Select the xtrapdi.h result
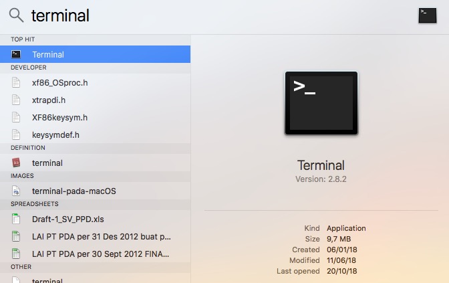The height and width of the screenshot is (283, 449). pyautogui.click(x=50, y=100)
